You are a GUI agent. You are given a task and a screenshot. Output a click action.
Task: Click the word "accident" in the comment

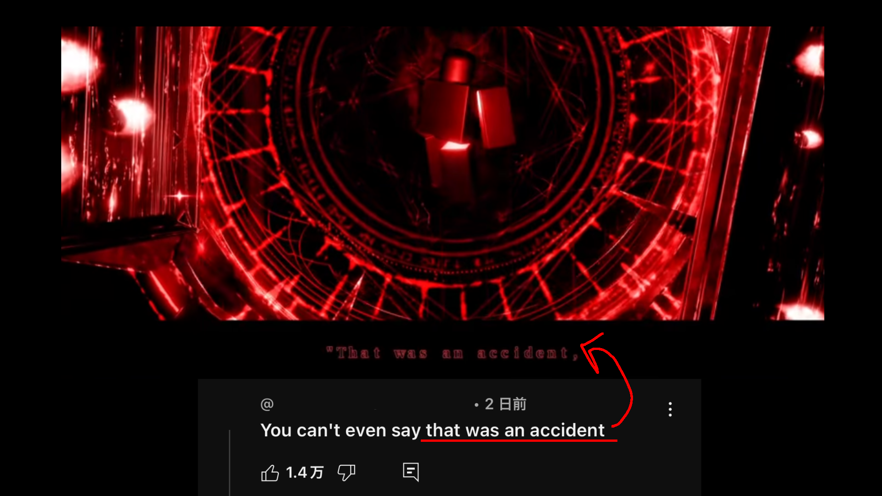(x=567, y=430)
